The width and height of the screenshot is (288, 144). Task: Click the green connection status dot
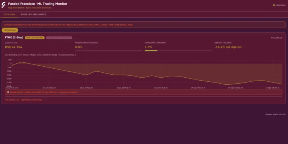(x=274, y=5)
